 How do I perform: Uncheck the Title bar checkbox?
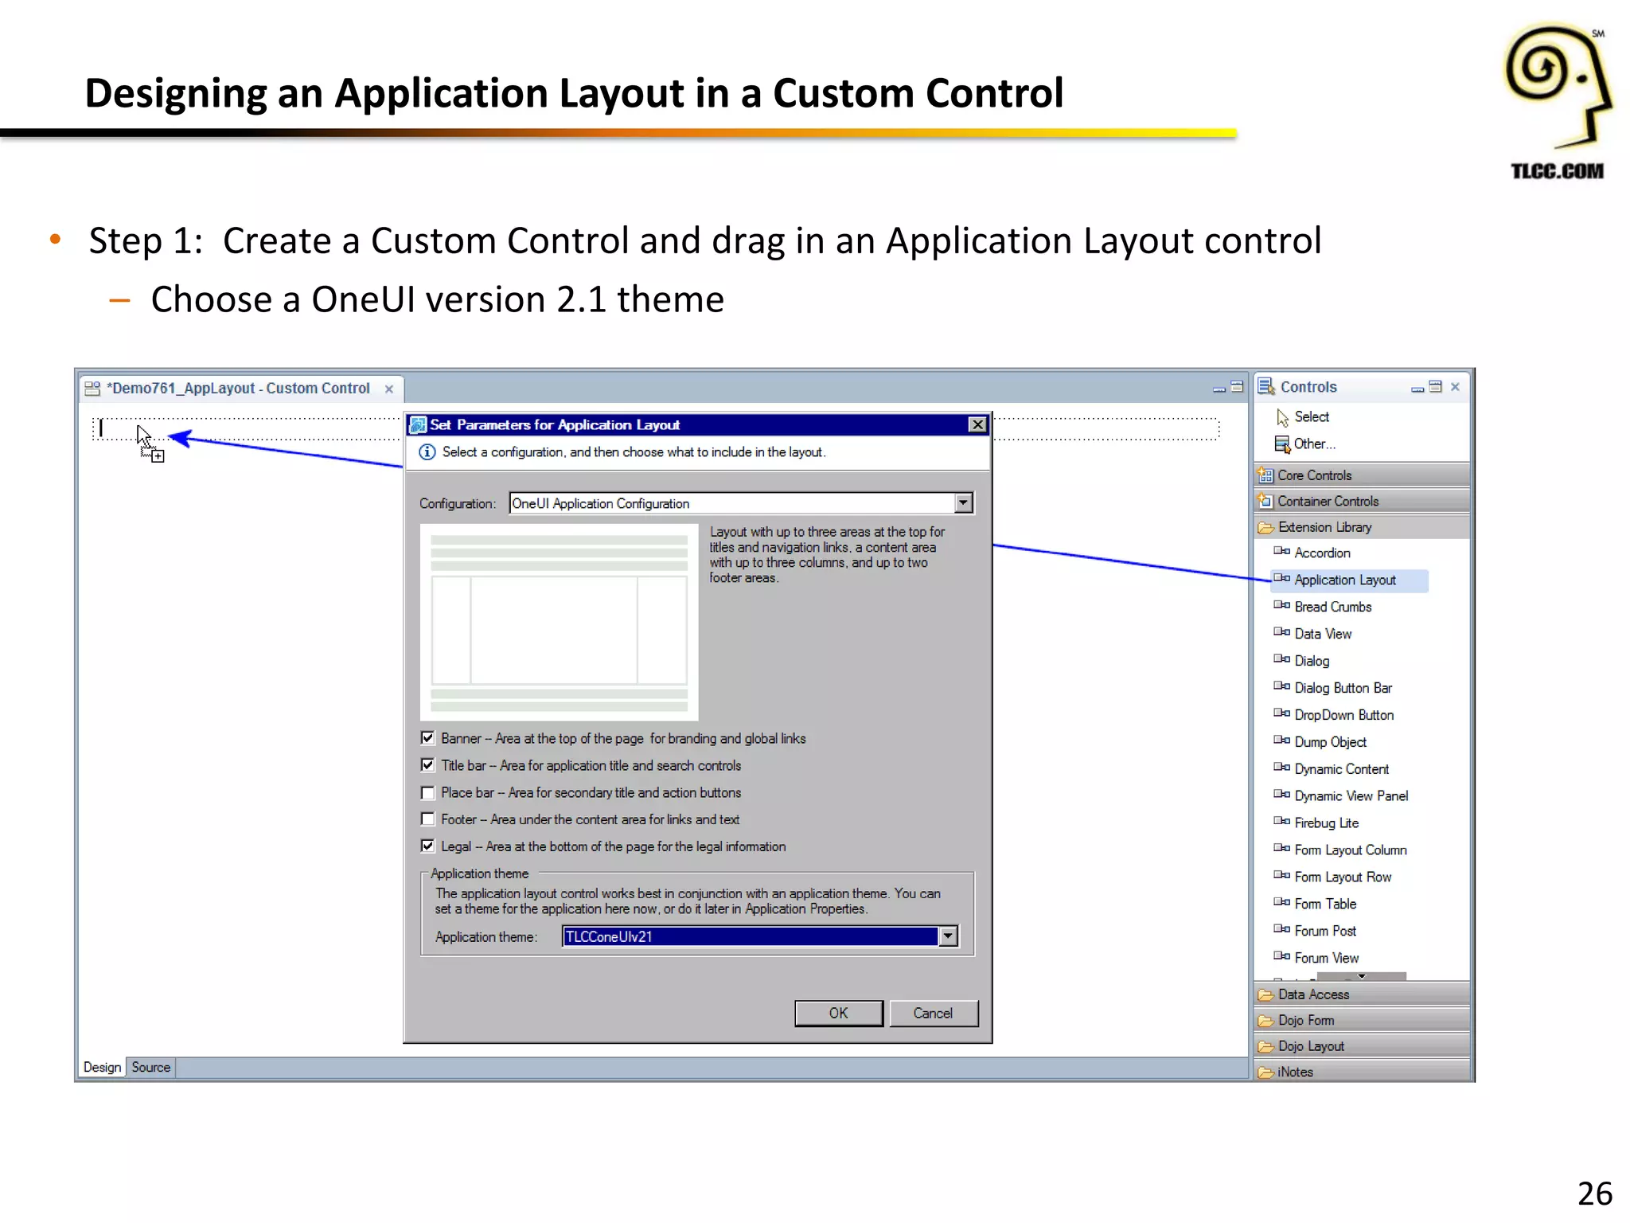(x=427, y=765)
